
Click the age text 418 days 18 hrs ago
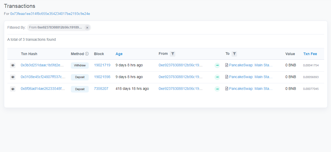tap(132, 89)
